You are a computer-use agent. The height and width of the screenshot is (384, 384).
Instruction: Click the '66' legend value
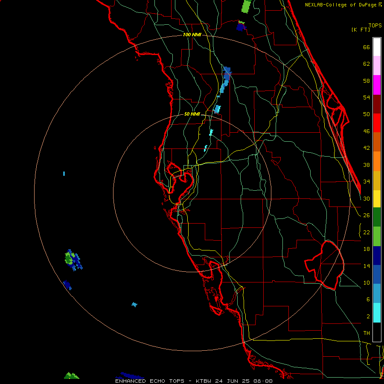(367, 47)
